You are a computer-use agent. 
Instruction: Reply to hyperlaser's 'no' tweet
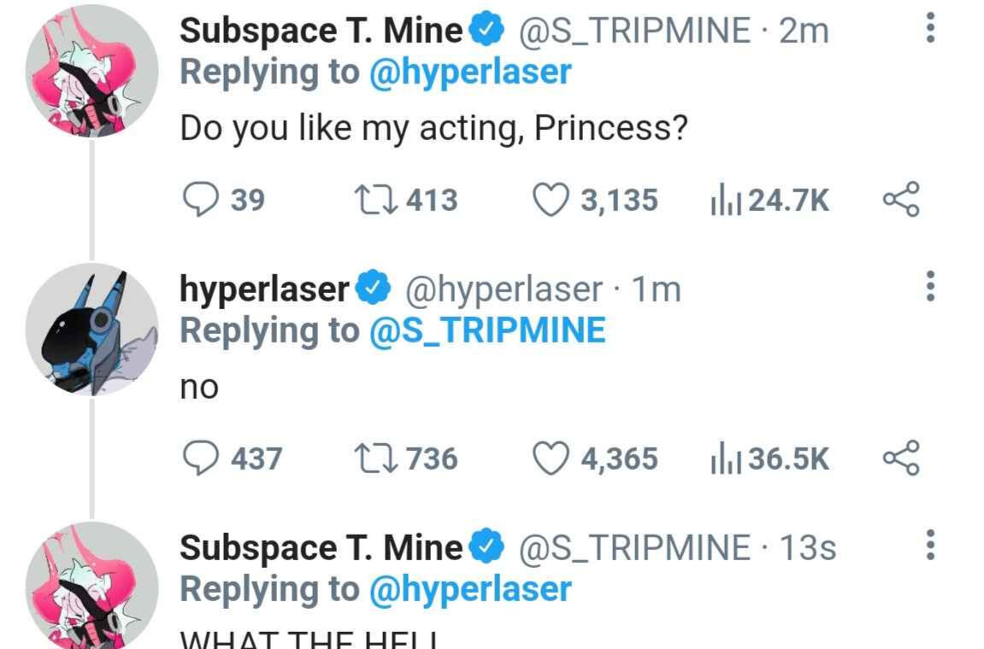coord(200,459)
